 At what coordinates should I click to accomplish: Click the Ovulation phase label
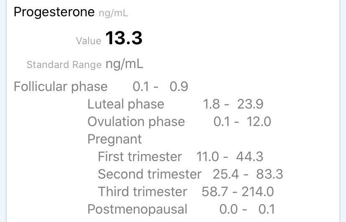tap(136, 122)
